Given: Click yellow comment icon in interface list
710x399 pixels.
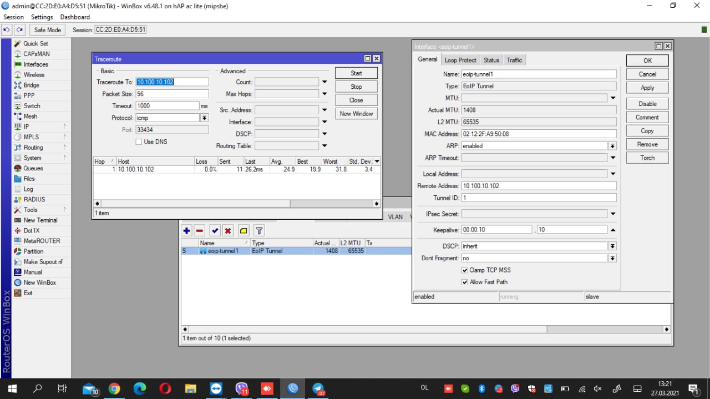Looking at the screenshot, I should click(244, 231).
